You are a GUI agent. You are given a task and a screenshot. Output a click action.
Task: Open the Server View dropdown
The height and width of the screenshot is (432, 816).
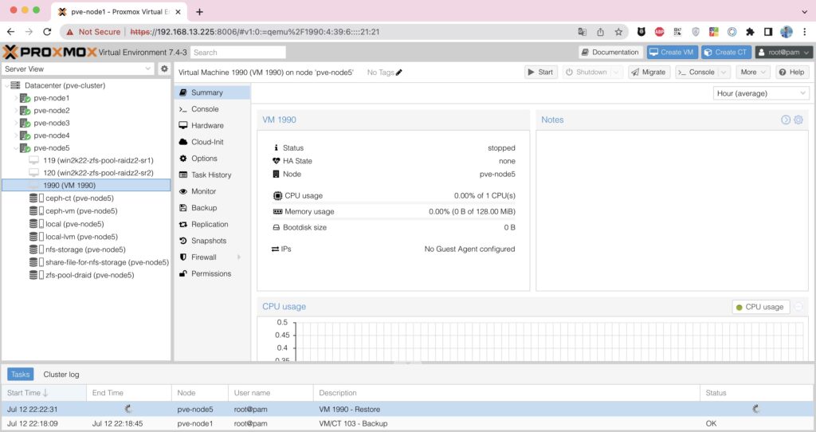(x=77, y=69)
